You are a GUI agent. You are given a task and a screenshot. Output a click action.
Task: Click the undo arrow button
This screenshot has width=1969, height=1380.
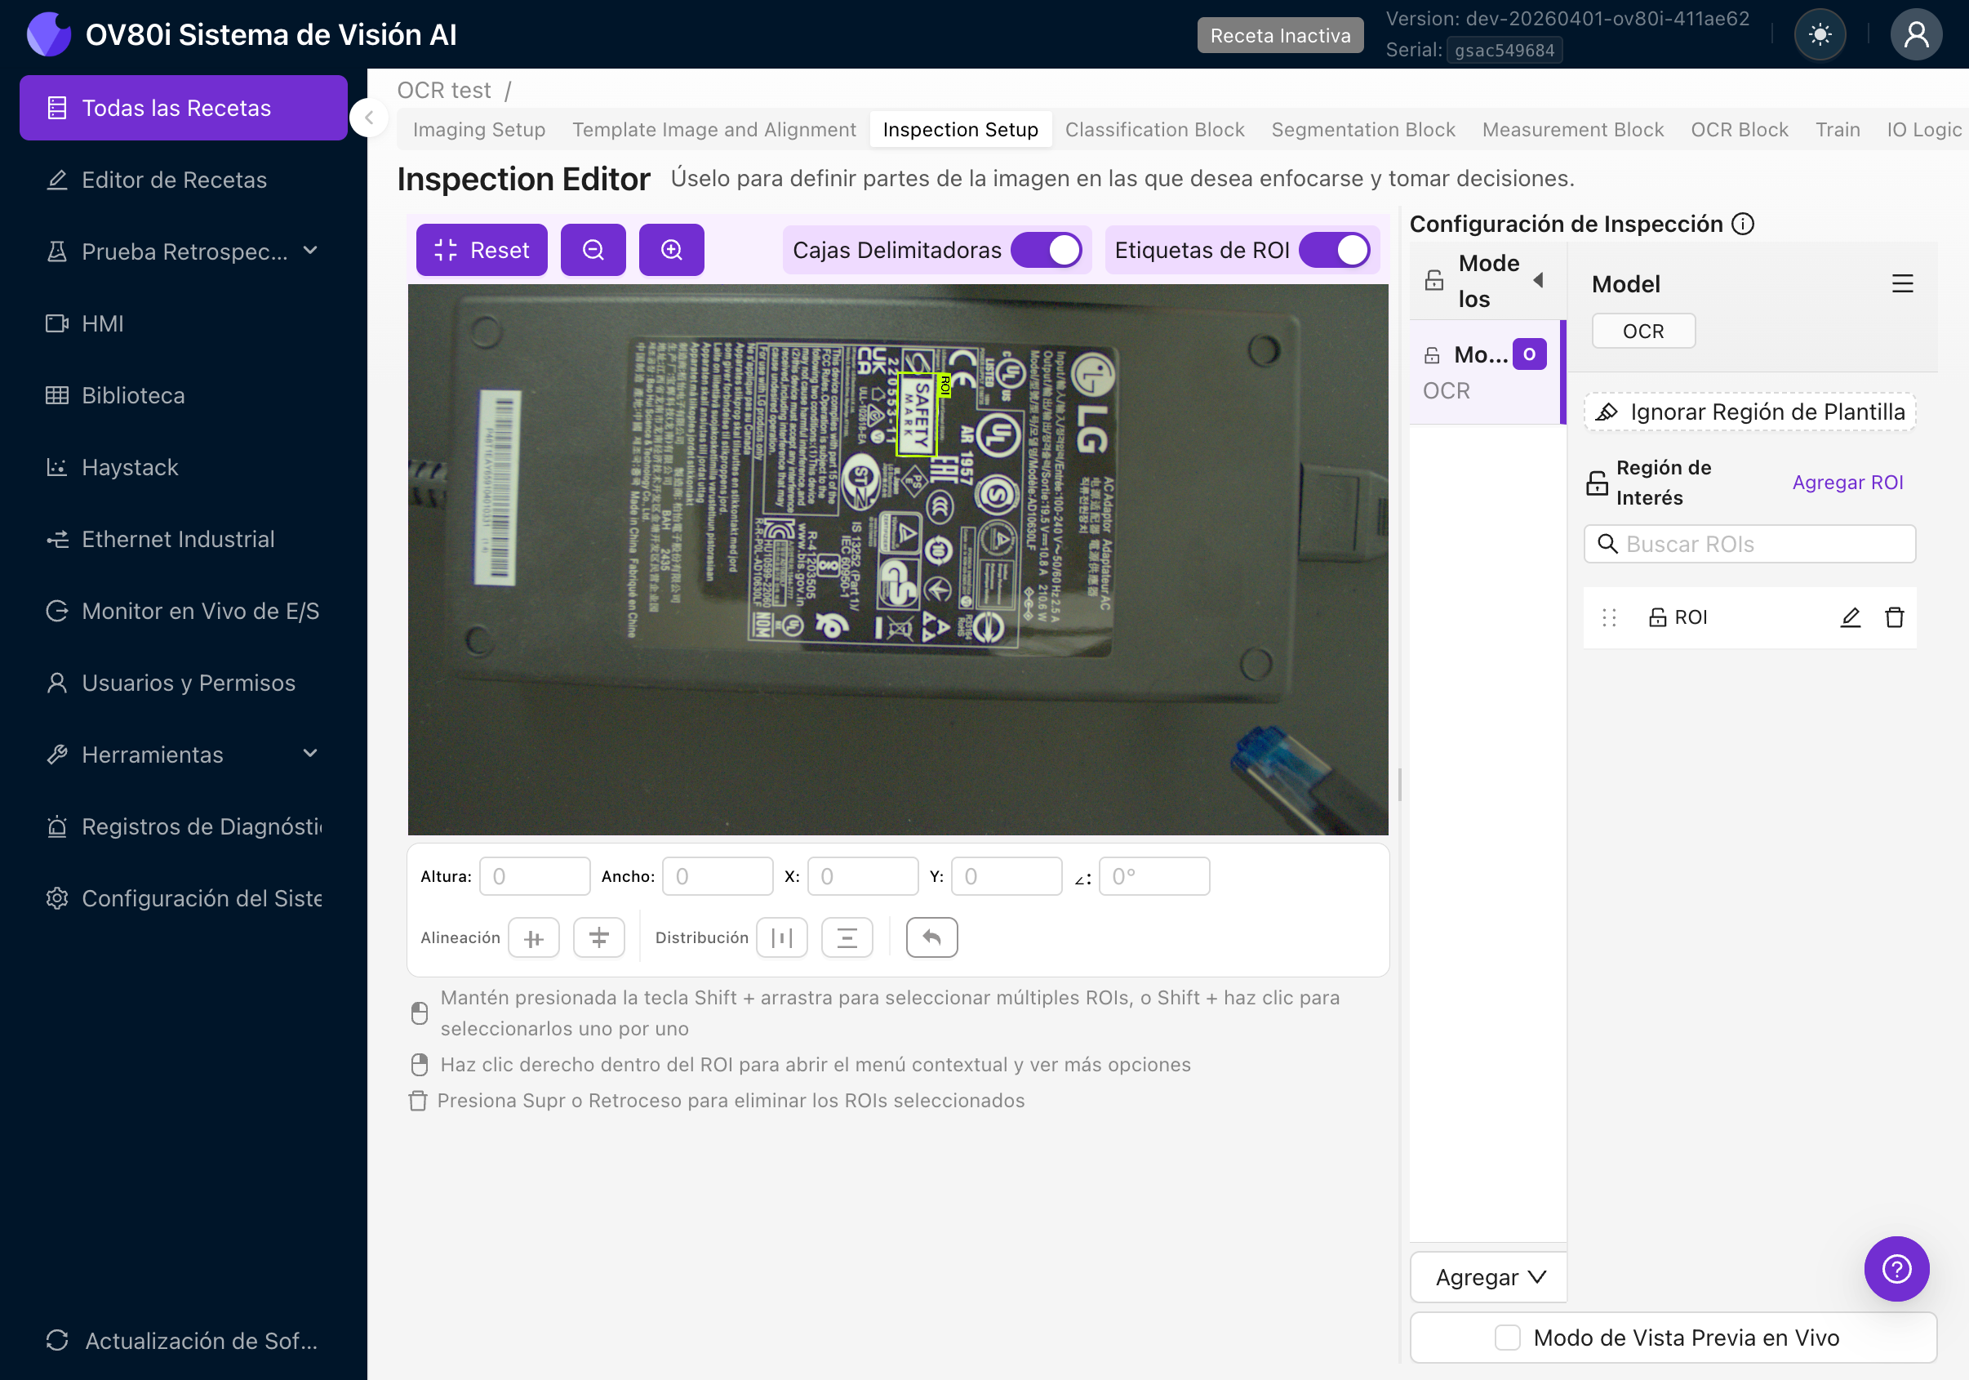[x=931, y=937]
